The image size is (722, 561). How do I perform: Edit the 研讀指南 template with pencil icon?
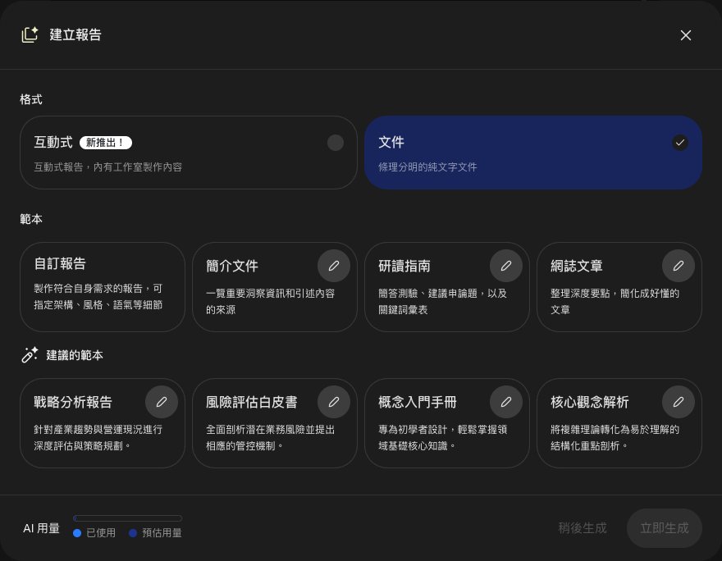[506, 266]
